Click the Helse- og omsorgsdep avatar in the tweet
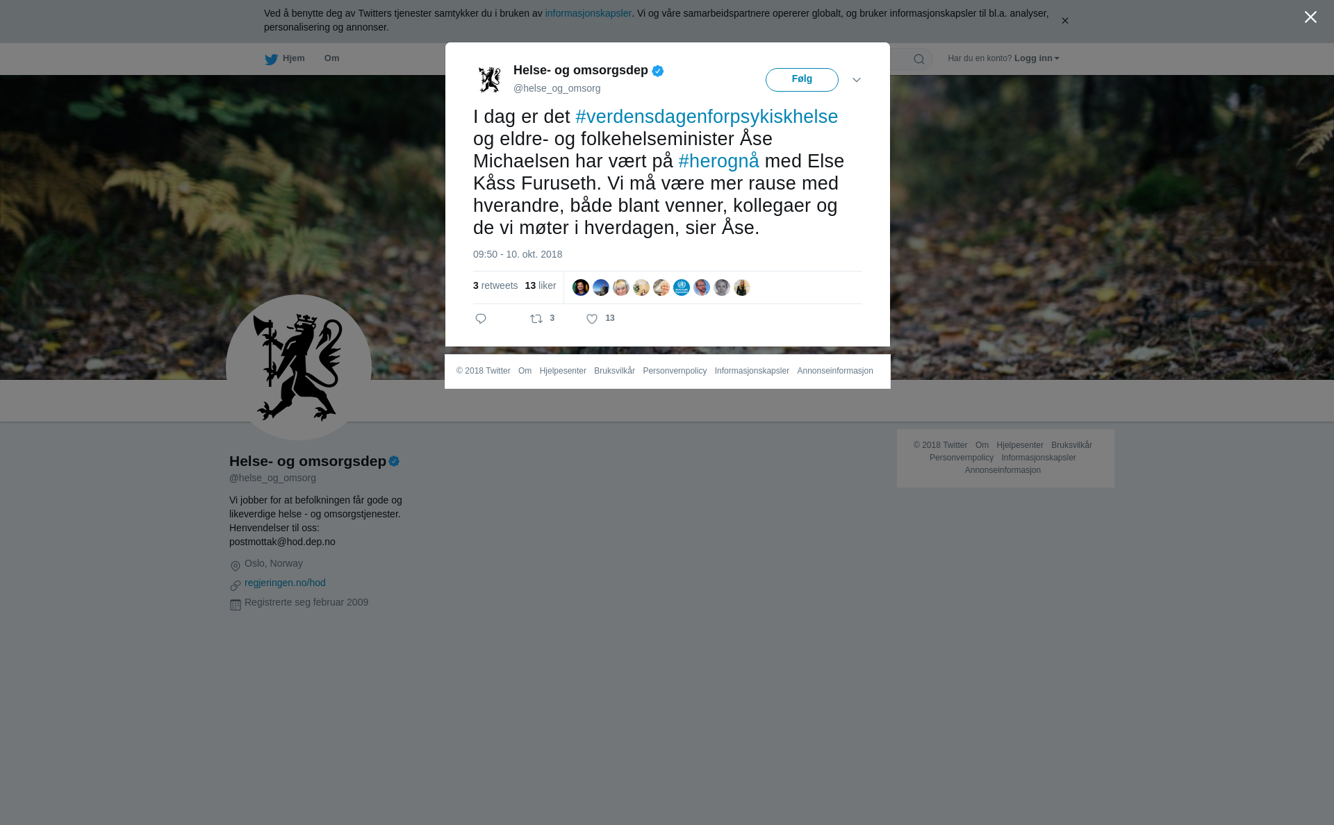This screenshot has height=825, width=1334. coord(490,79)
